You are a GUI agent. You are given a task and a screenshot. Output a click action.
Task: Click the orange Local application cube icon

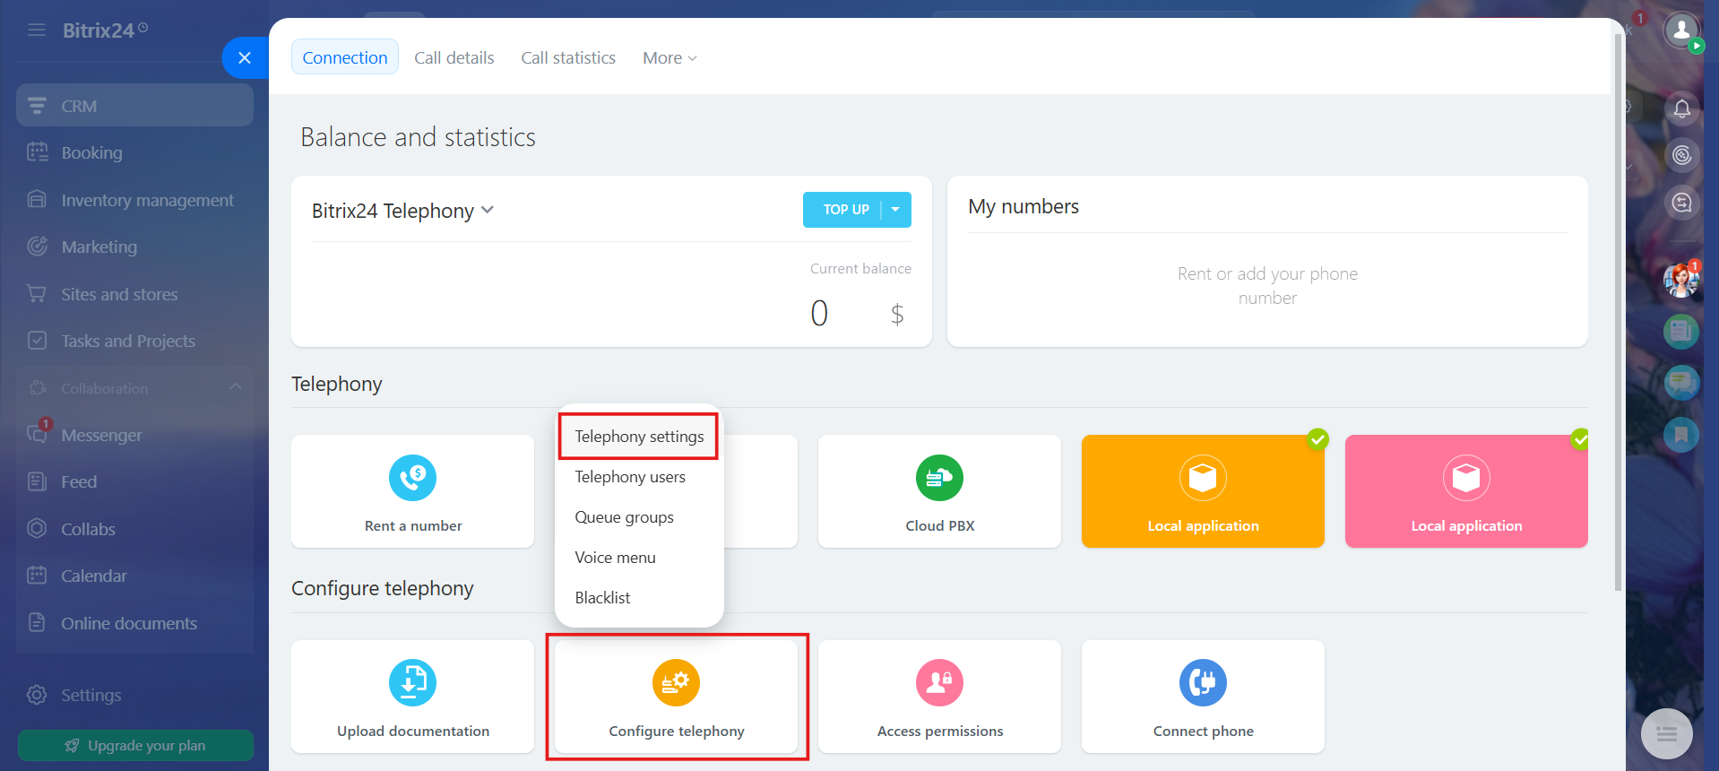click(x=1203, y=478)
